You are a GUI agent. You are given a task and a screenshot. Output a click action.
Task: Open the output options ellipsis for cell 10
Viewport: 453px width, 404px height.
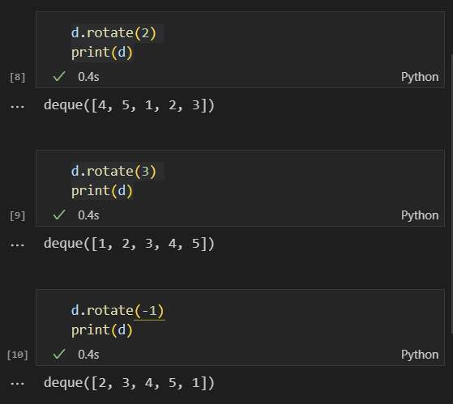click(17, 384)
